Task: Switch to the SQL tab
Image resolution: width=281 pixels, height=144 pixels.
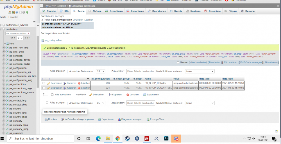Action: click(65, 11)
